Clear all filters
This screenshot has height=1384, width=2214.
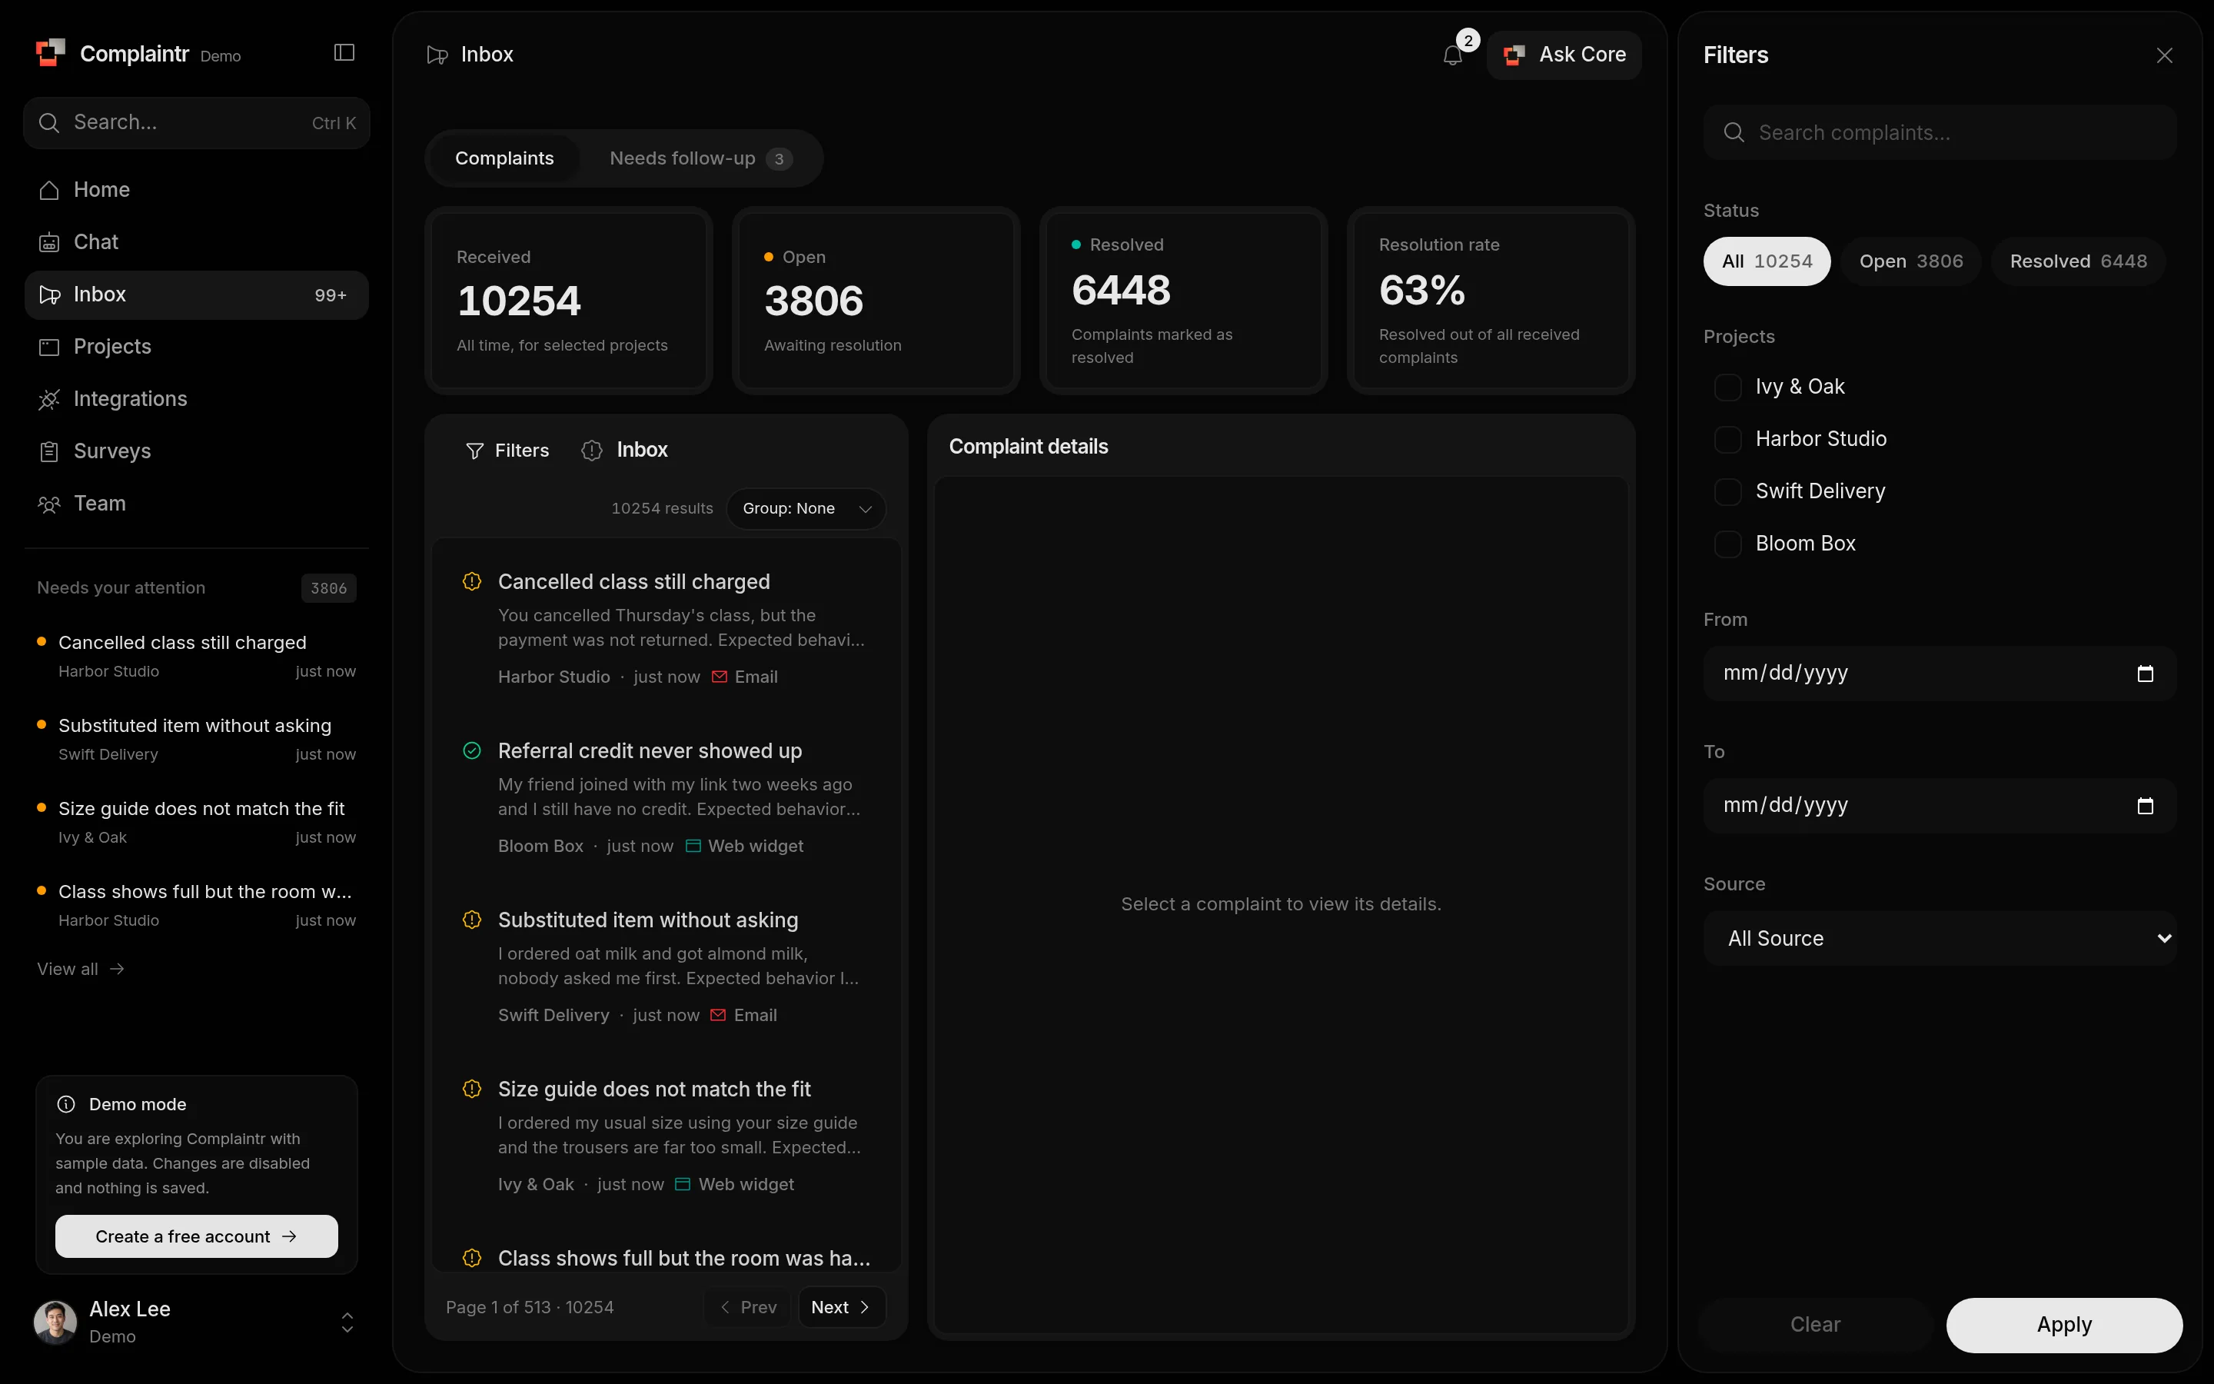[x=1814, y=1325]
